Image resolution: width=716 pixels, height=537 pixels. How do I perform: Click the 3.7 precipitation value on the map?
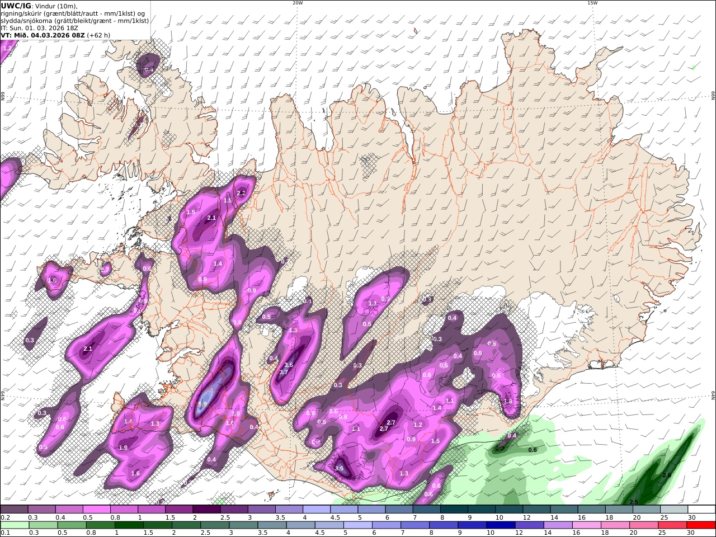pos(284,372)
